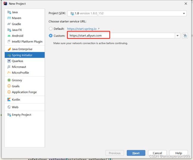
Task: Click the Java FX folder icon
Action: point(9,30)
